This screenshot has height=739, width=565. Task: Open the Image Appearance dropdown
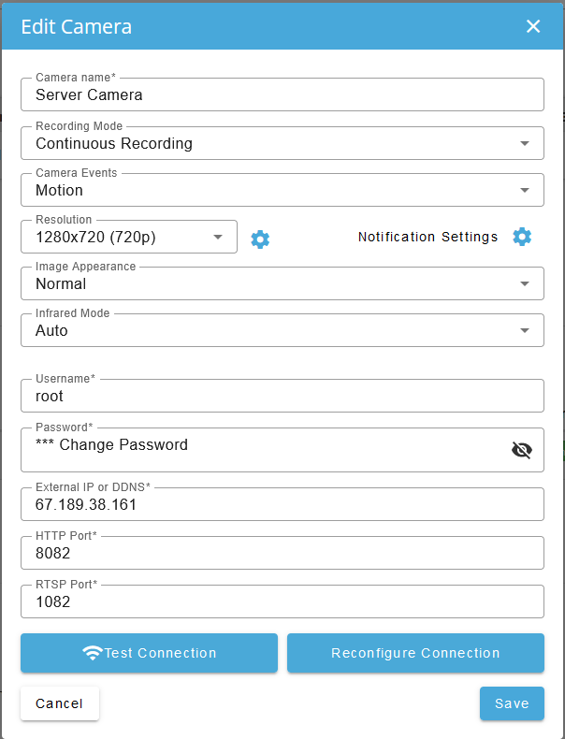pos(282,283)
